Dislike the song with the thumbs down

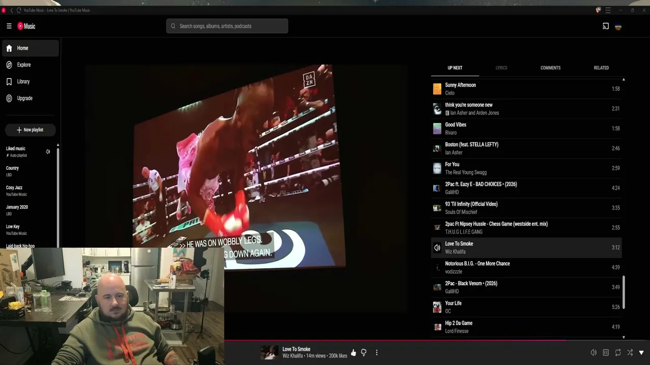click(364, 353)
